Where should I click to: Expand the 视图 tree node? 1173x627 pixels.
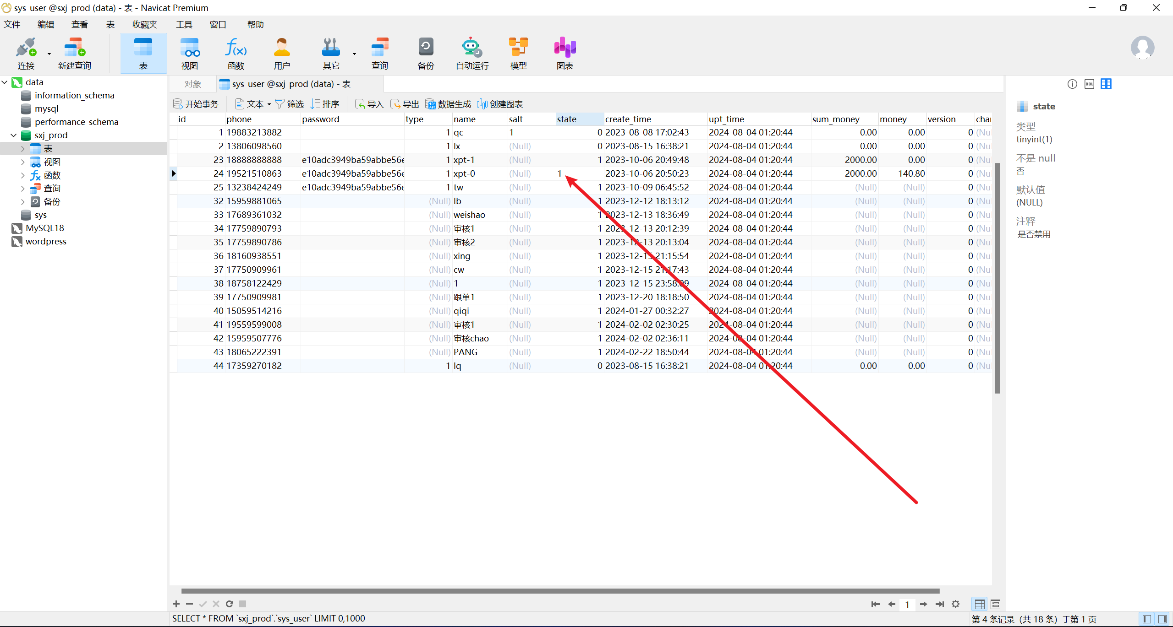22,162
